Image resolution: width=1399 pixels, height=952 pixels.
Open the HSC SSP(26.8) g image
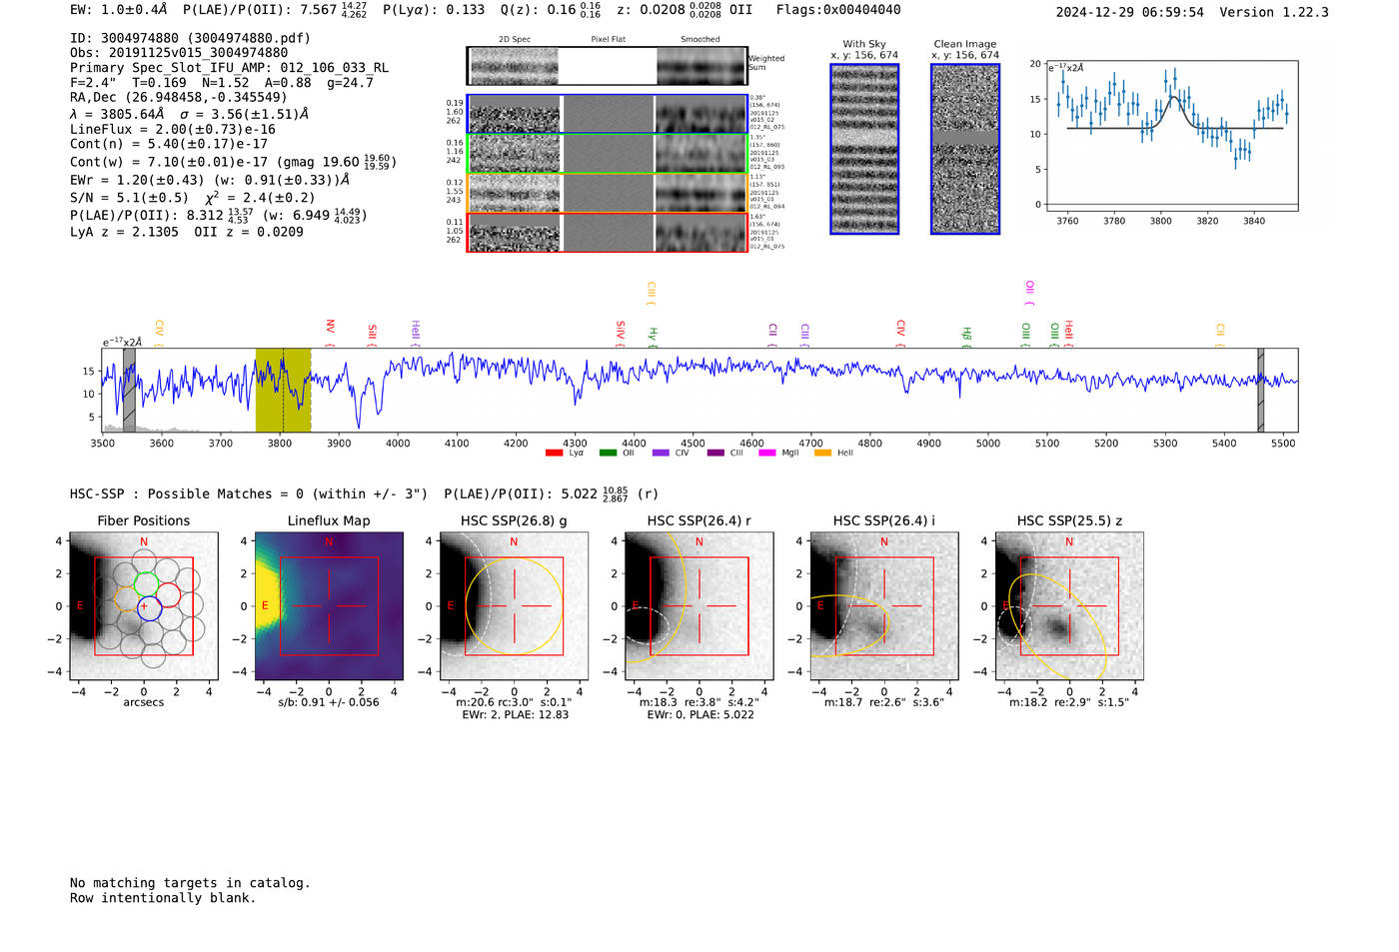pos(514,606)
